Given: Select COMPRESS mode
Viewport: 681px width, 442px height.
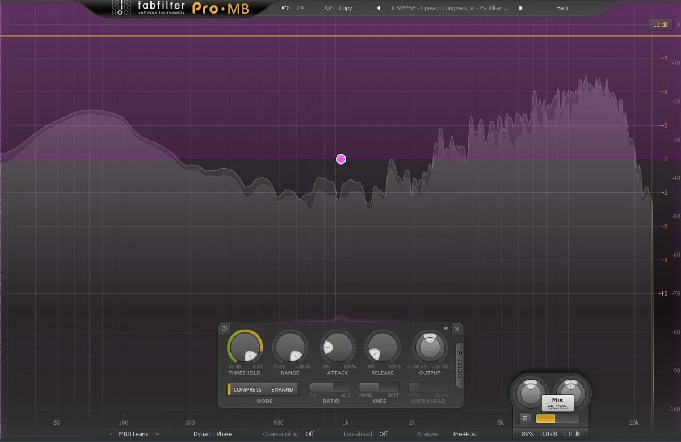Looking at the screenshot, I should tap(247, 389).
